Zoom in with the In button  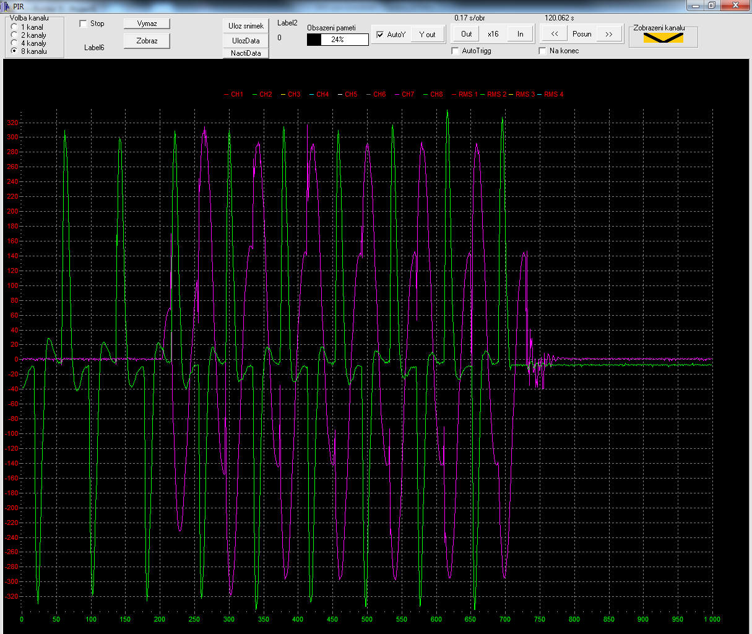(x=521, y=34)
